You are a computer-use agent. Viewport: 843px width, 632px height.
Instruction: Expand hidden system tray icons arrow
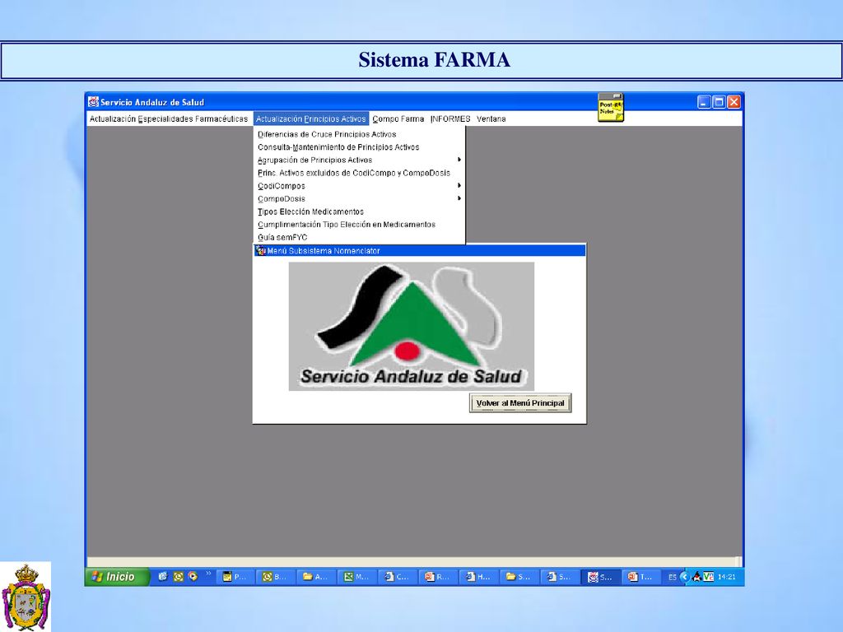tap(684, 577)
